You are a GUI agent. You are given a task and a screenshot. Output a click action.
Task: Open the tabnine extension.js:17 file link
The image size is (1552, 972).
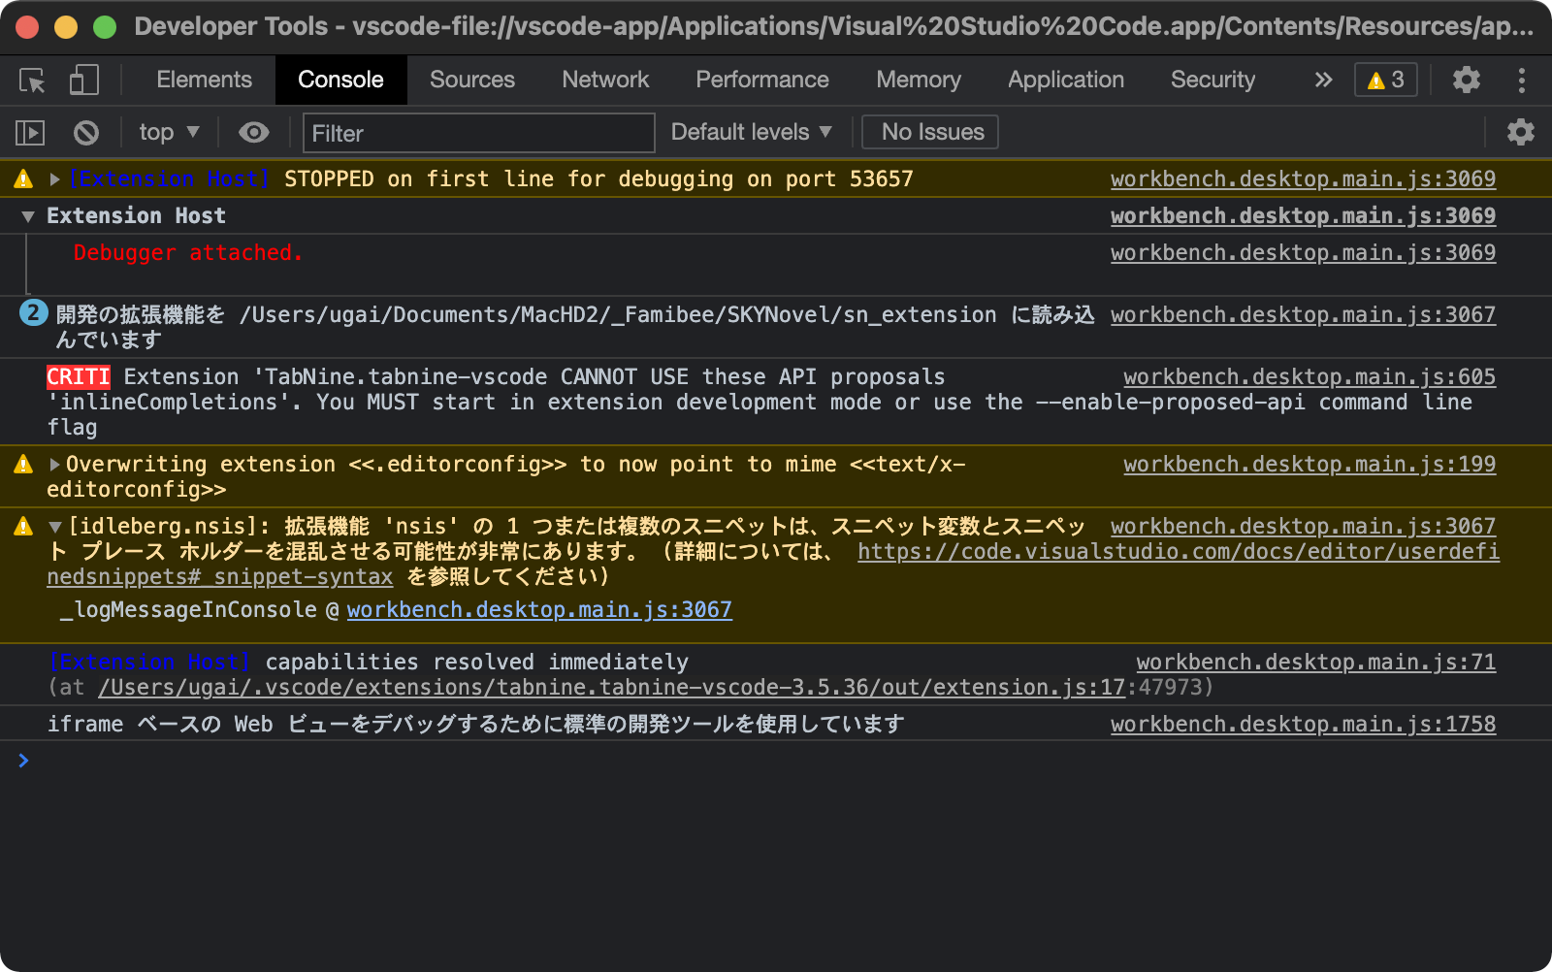click(x=611, y=687)
